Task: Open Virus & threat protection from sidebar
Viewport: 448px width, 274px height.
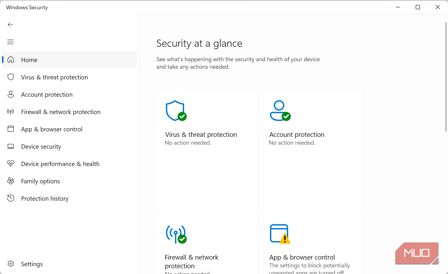Action: (x=69, y=77)
